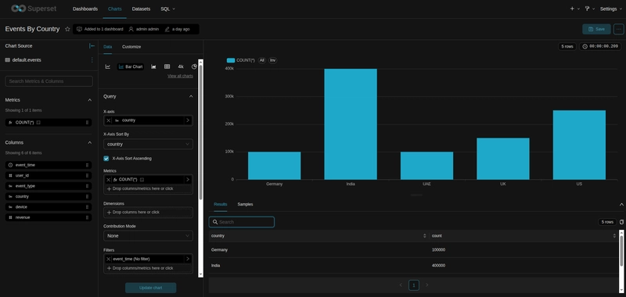The width and height of the screenshot is (626, 297).
Task: Select the Big Number 4k chart icon
Action: [181, 66]
